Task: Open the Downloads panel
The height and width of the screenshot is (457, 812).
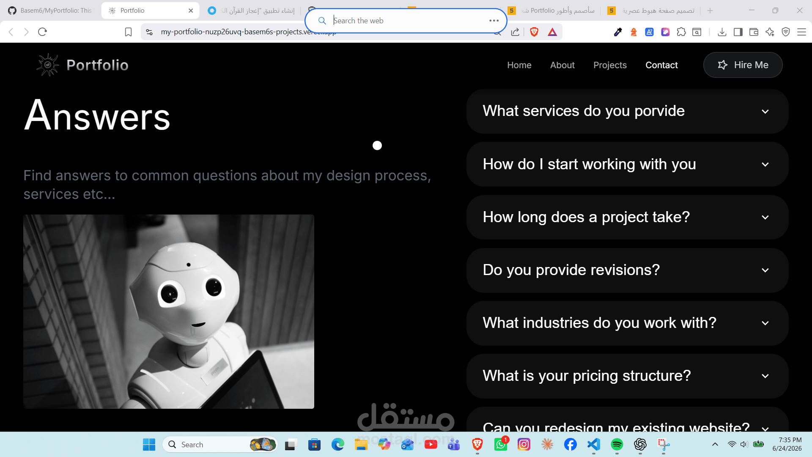Action: click(722, 32)
